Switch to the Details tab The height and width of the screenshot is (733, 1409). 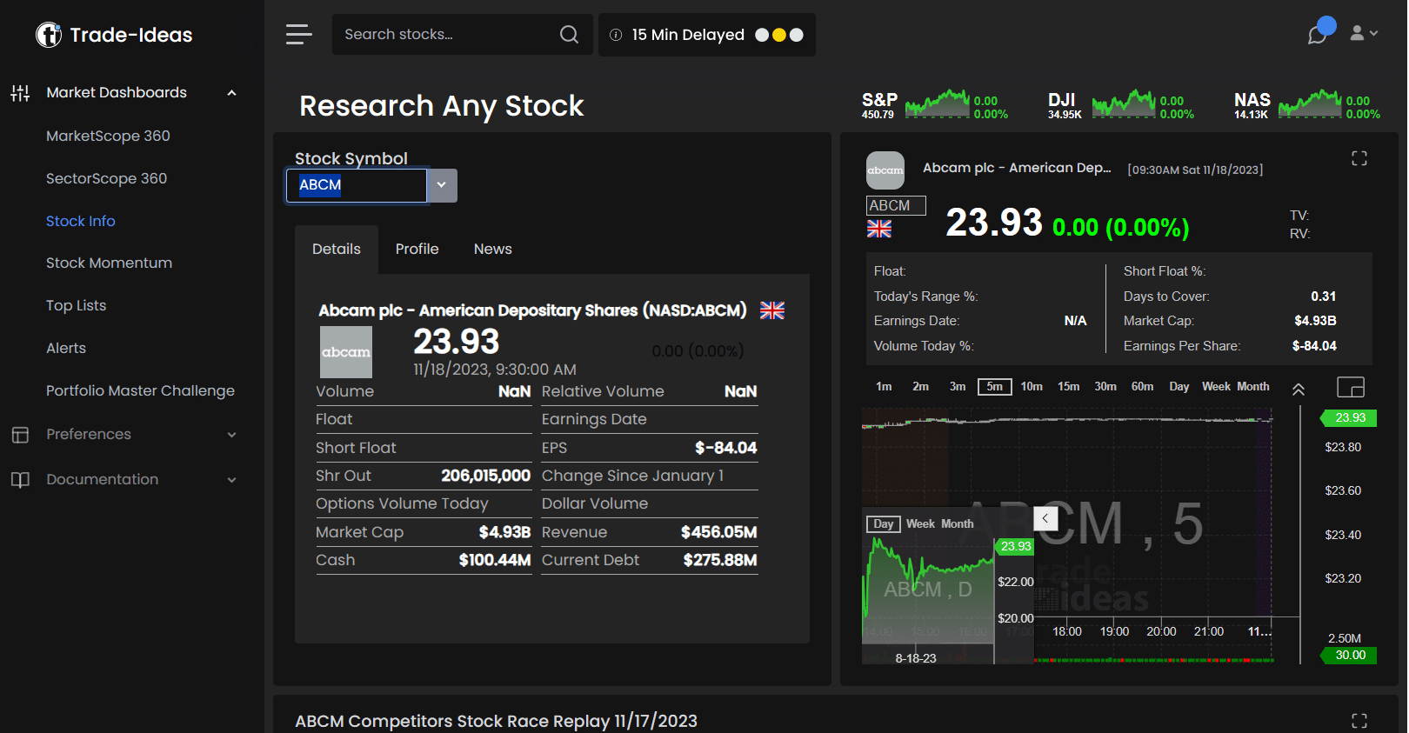[337, 250]
